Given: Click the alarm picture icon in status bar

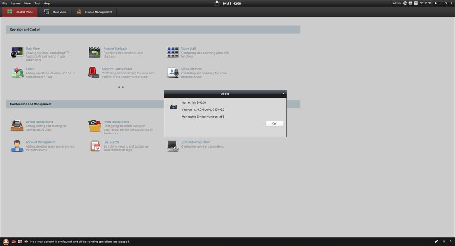Looking at the screenshot, I should [20, 242].
